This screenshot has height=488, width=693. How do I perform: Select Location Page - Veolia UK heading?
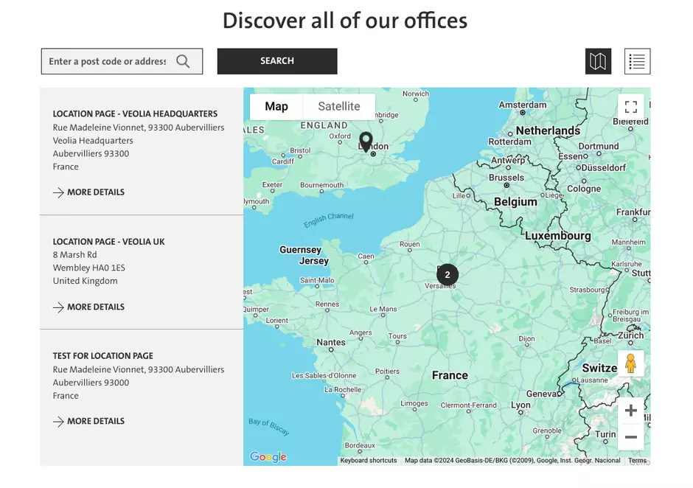(x=108, y=242)
